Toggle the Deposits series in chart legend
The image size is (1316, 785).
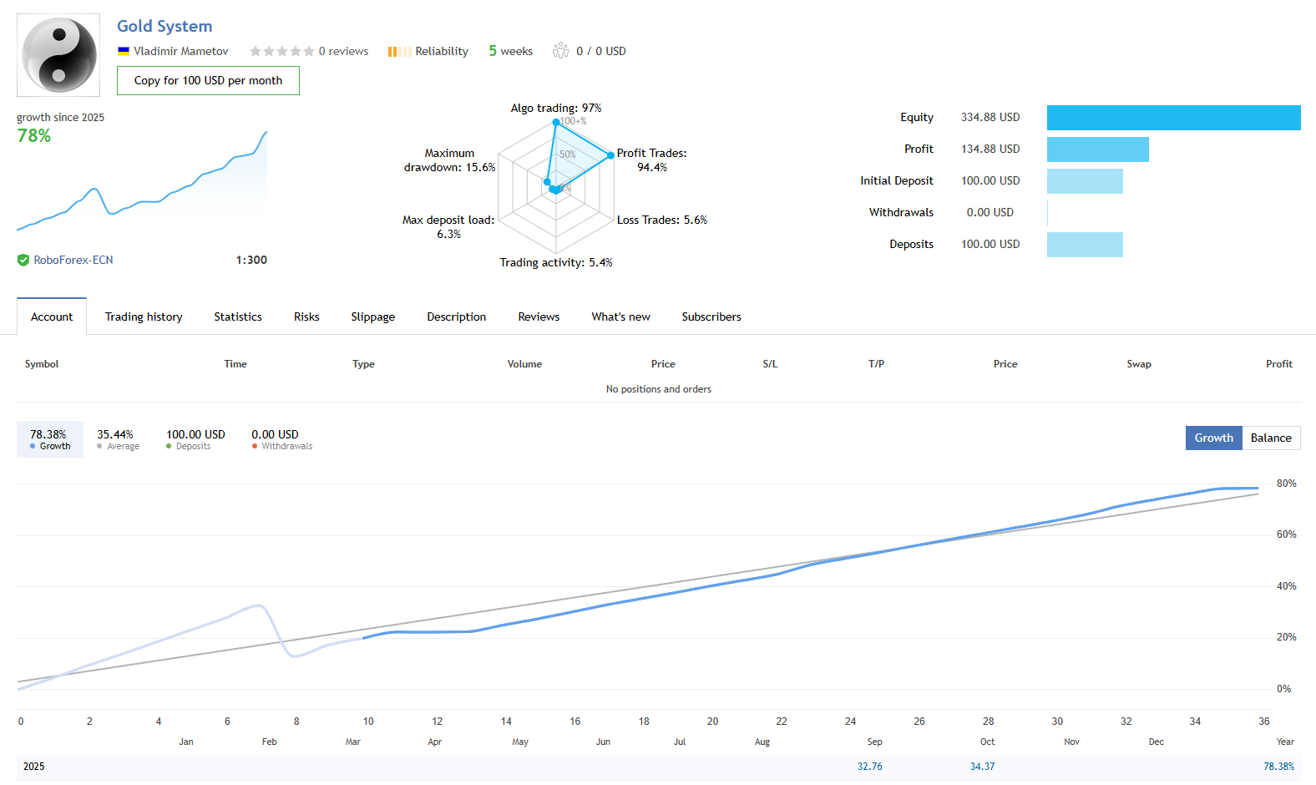pos(195,439)
